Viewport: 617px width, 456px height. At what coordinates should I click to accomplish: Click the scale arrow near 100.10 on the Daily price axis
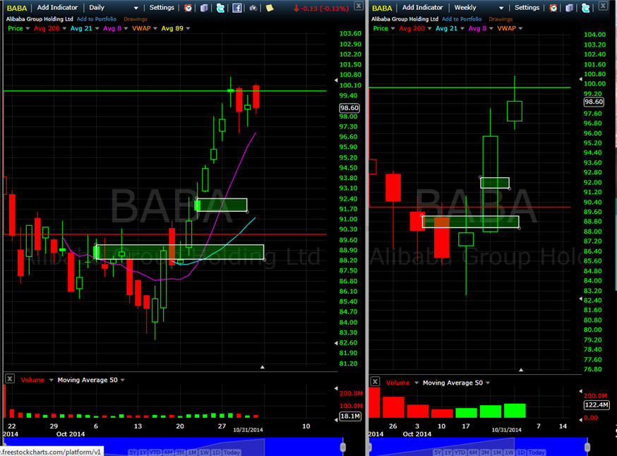click(335, 80)
